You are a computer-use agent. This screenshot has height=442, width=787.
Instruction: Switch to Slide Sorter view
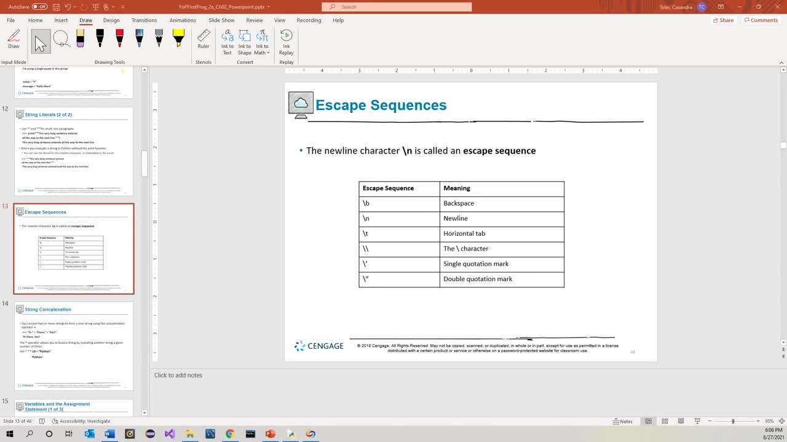click(x=665, y=421)
